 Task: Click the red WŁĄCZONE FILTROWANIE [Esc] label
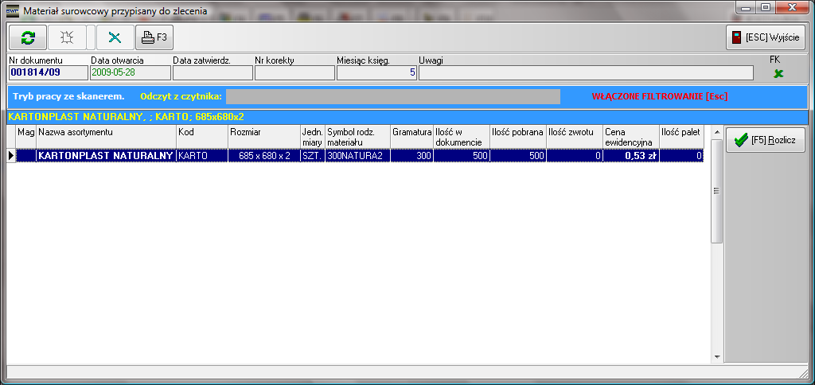(660, 97)
